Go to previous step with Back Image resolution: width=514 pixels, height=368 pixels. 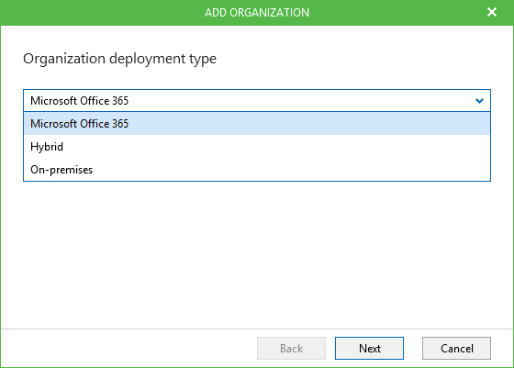(x=291, y=348)
